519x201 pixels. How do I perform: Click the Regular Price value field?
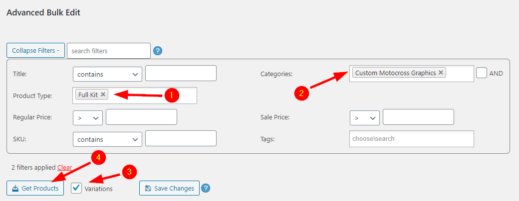click(141, 117)
